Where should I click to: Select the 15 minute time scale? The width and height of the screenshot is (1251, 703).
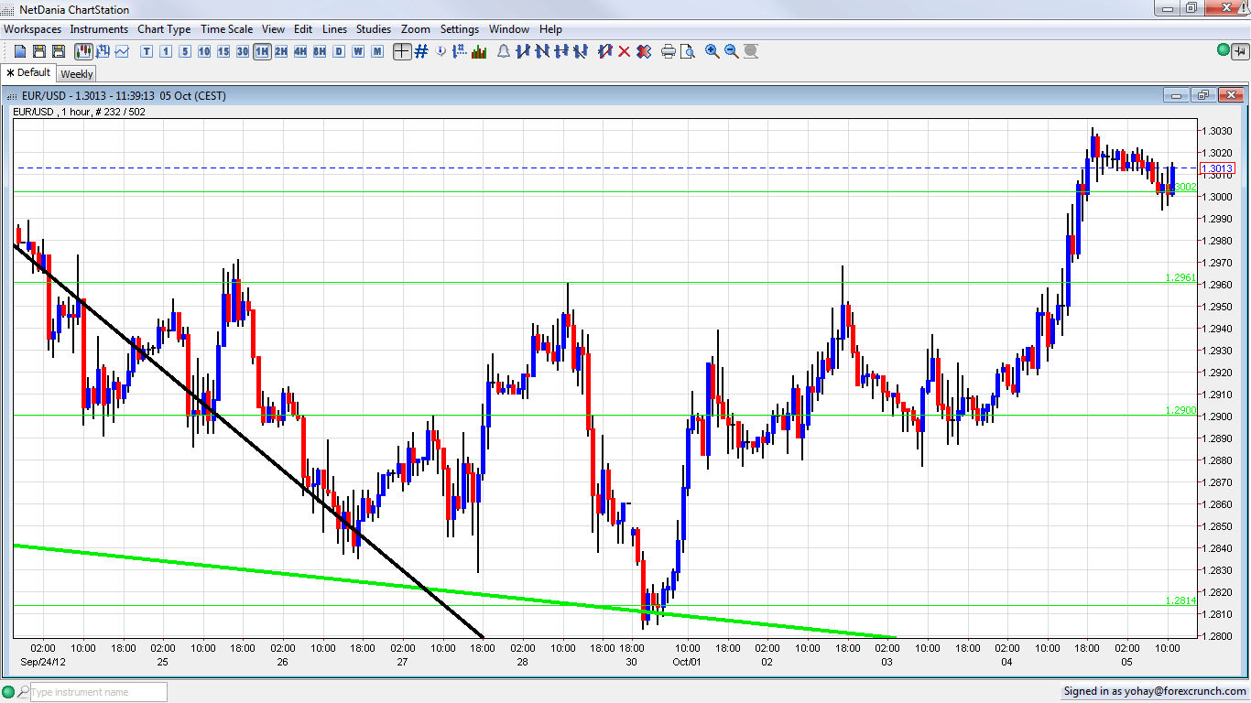(x=223, y=51)
